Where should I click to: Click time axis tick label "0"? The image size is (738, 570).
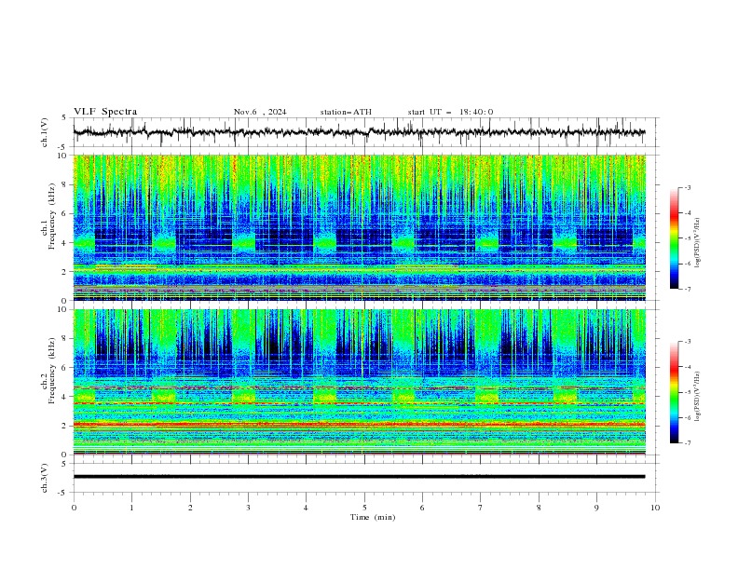click(x=74, y=508)
